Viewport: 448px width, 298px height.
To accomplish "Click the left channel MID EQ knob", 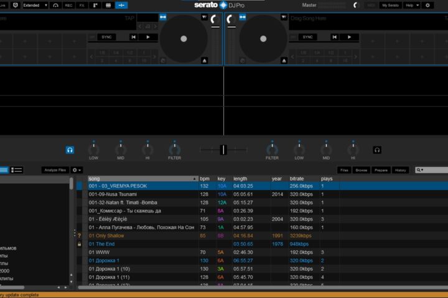I will tap(121, 149).
